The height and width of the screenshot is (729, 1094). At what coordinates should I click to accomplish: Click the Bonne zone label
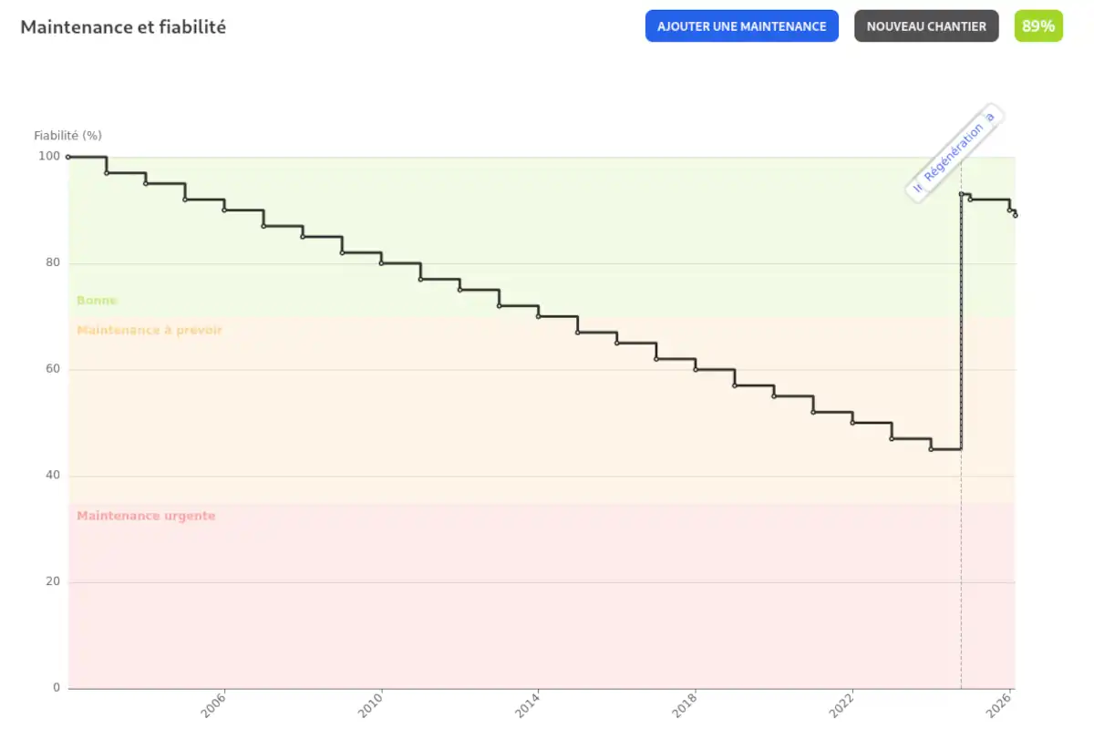pos(97,301)
